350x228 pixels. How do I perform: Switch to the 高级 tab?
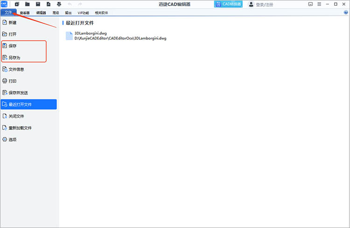56,13
